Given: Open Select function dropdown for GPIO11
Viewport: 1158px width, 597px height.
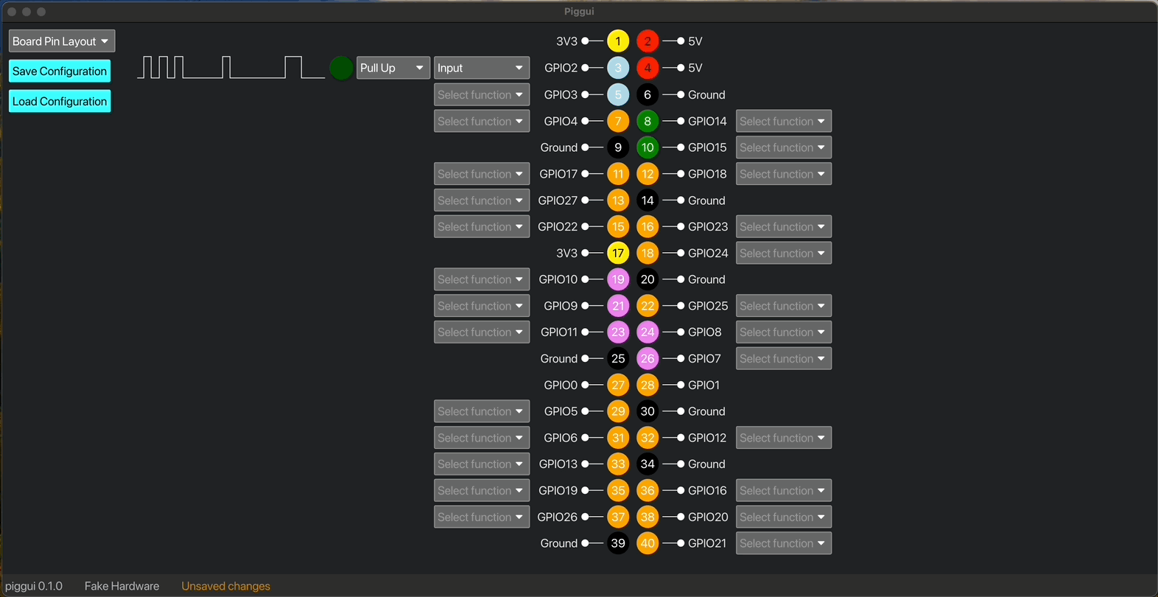Looking at the screenshot, I should pyautogui.click(x=482, y=332).
